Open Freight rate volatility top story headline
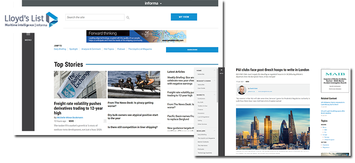Screen dimensions: 355x163 pos(79,108)
